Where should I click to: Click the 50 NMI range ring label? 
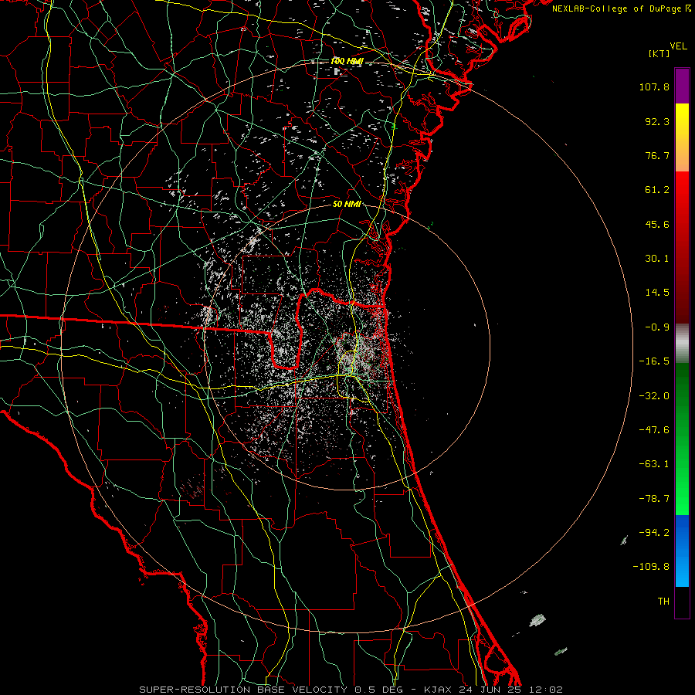[x=347, y=204]
